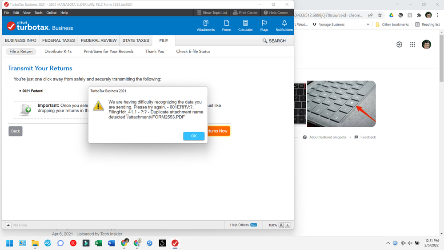Open the View menu

pyautogui.click(x=27, y=13)
